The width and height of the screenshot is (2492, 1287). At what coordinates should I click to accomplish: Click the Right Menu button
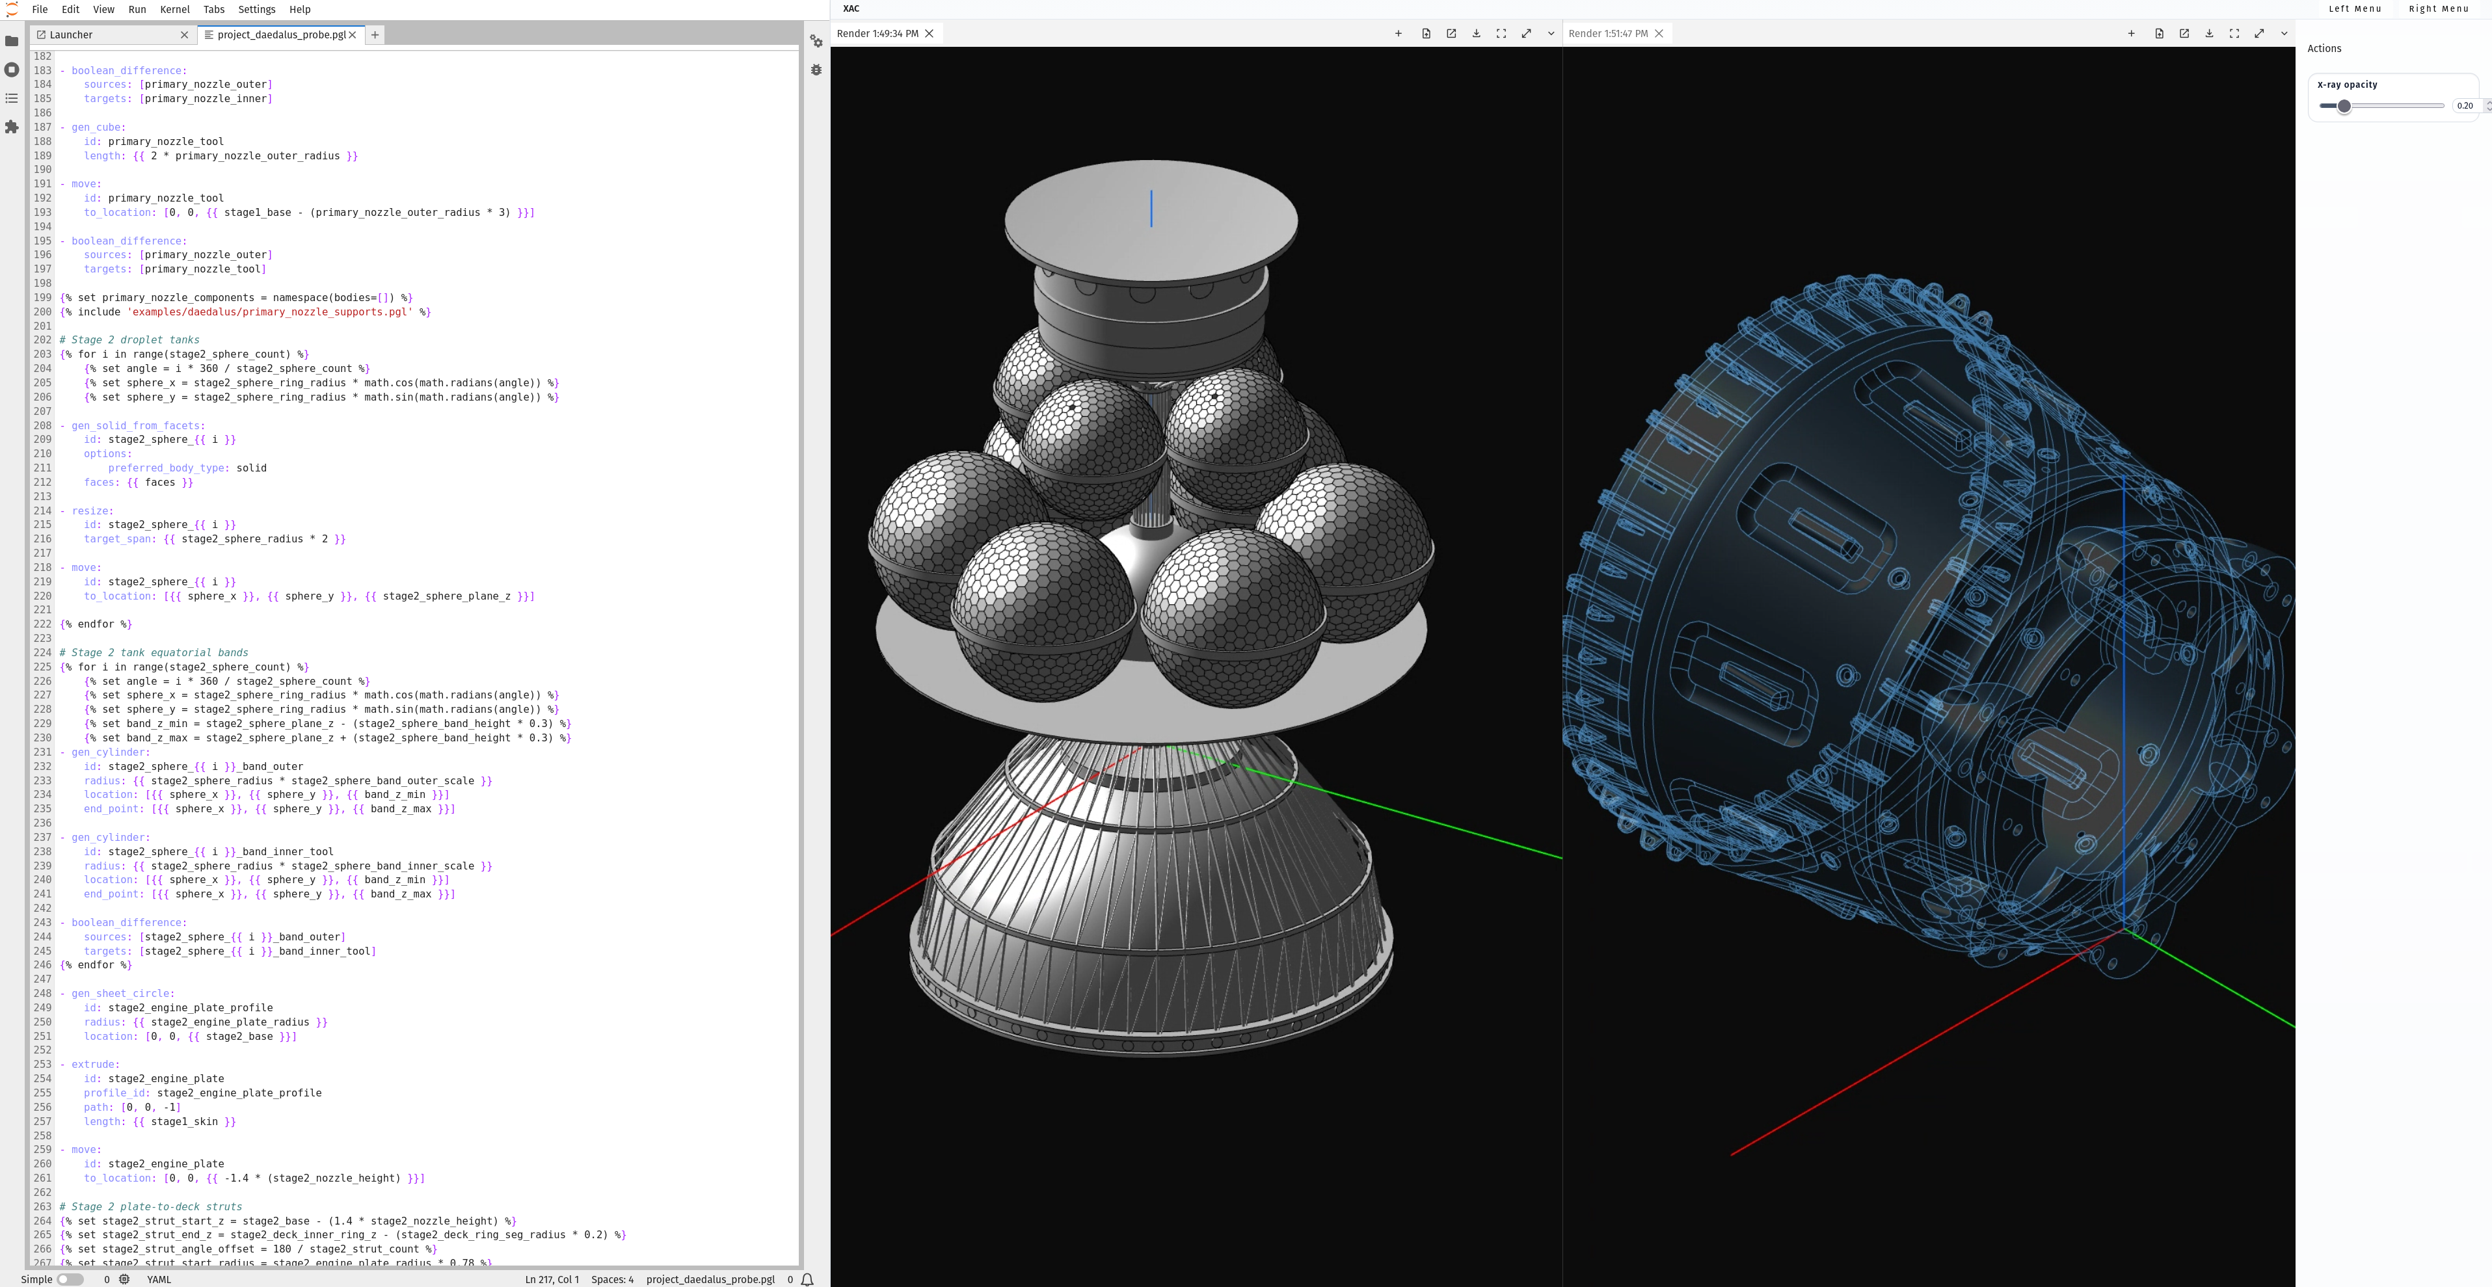coord(2438,8)
